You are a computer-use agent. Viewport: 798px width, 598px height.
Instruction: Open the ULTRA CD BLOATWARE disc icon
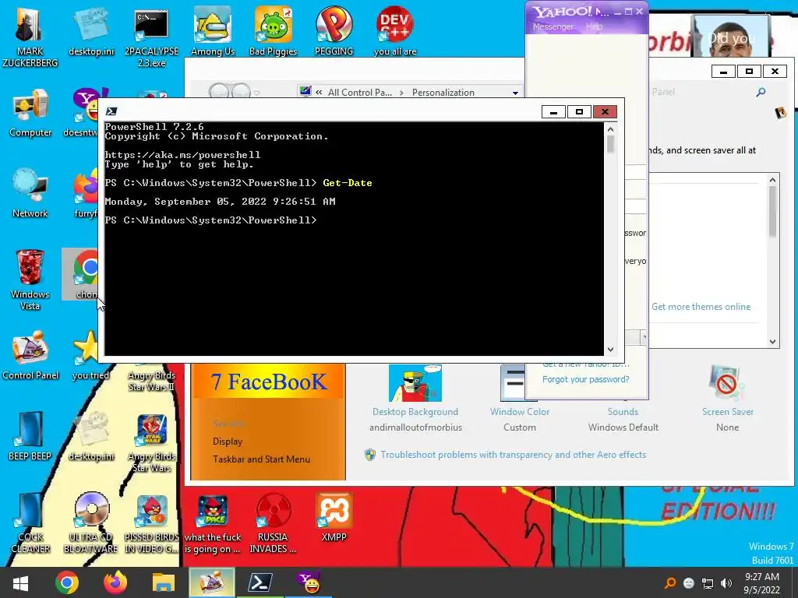[91, 522]
